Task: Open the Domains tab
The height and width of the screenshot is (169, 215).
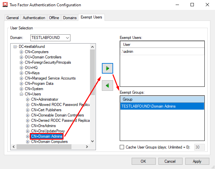Action: tap(70, 18)
